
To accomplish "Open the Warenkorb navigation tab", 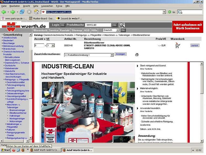I will click(40, 30).
